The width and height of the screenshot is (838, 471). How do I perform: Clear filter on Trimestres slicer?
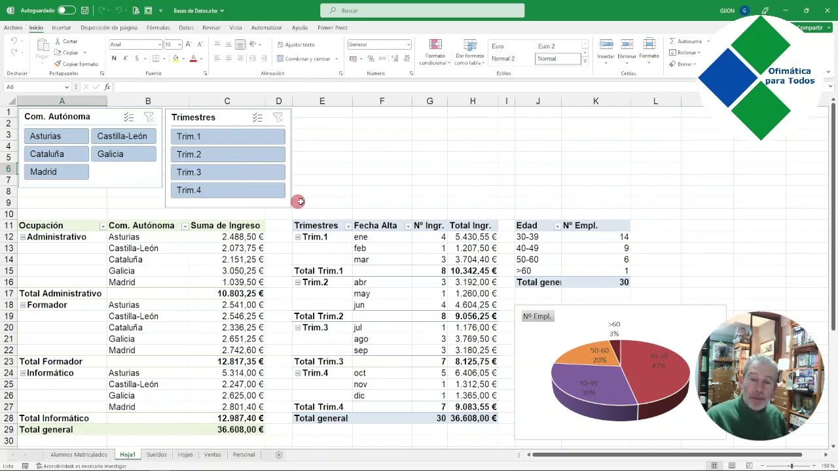tap(278, 117)
